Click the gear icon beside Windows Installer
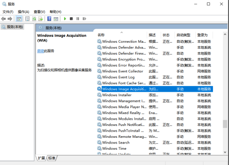The image size is (229, 165). click(99, 95)
